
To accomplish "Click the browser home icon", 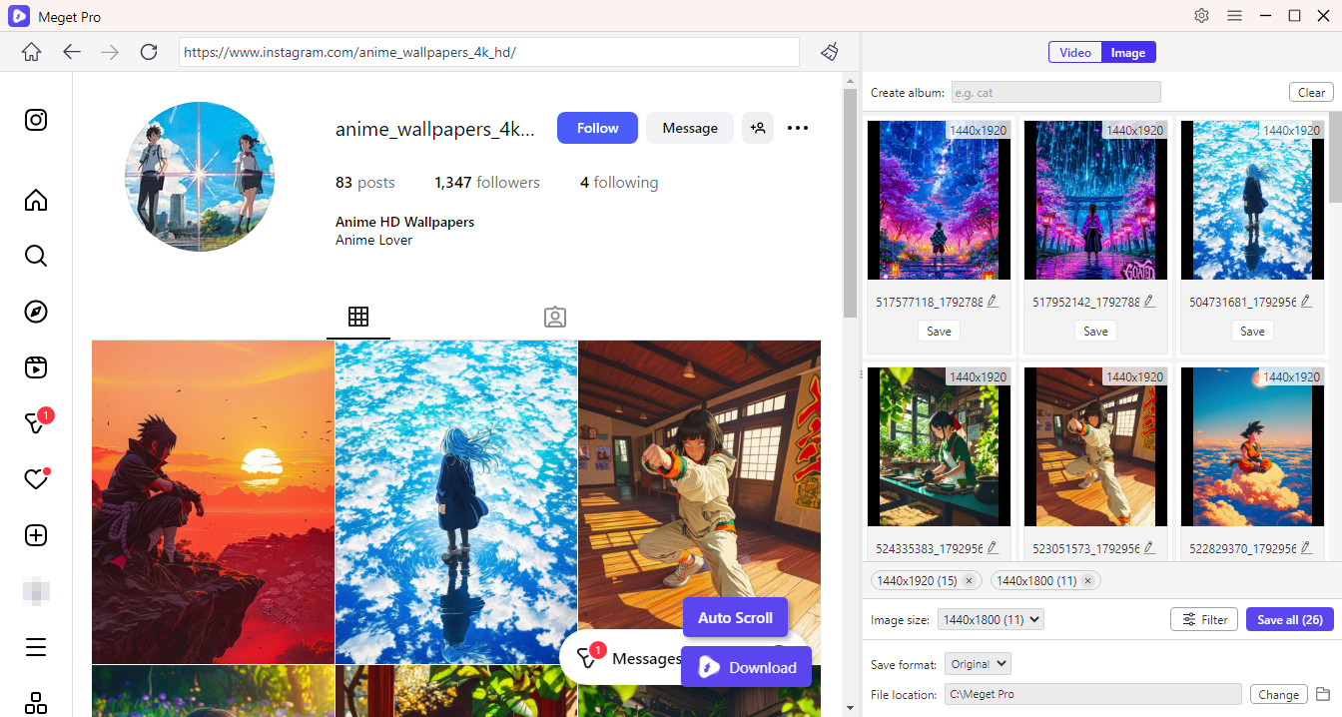I will (x=32, y=52).
